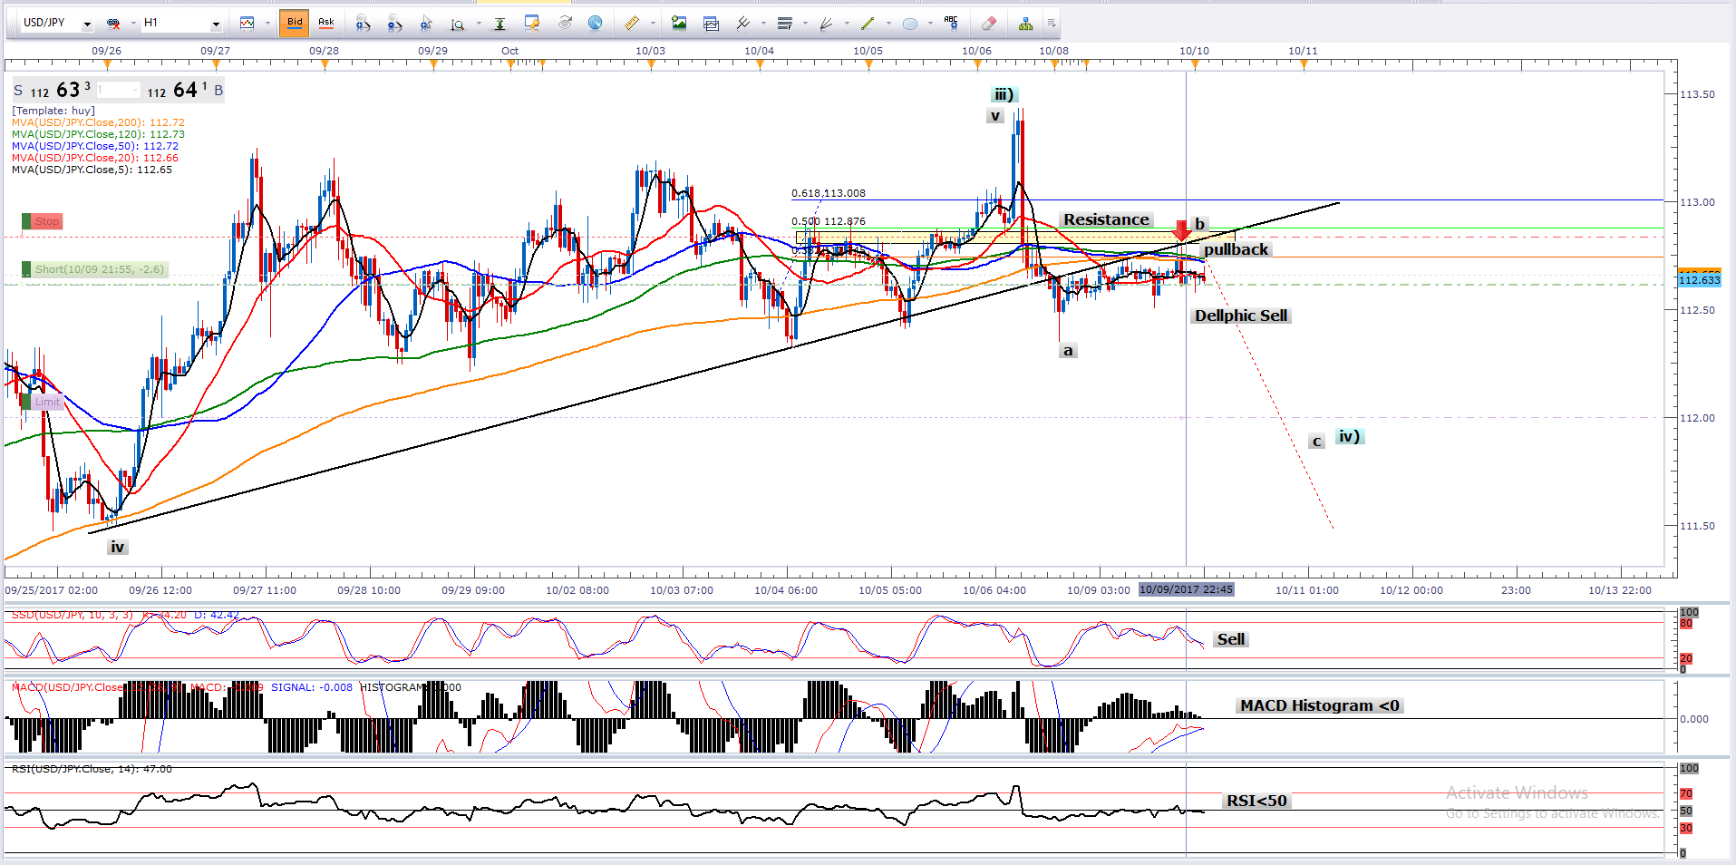Image resolution: width=1736 pixels, height=865 pixels.
Task: Select the green trend line tool
Action: click(868, 24)
